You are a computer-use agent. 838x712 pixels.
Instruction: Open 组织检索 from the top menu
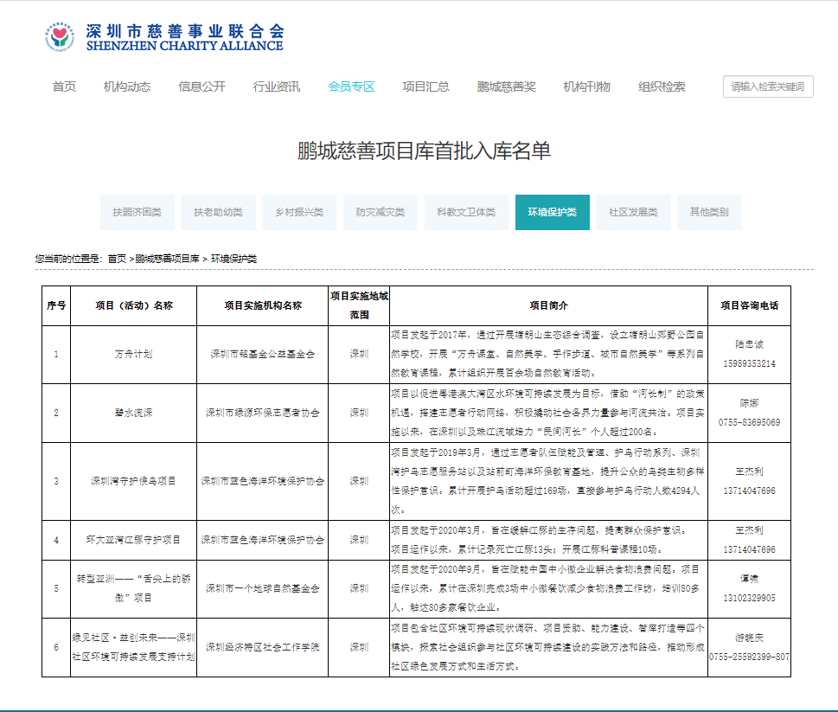click(x=662, y=87)
